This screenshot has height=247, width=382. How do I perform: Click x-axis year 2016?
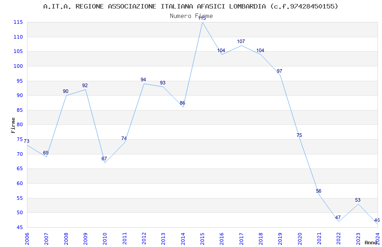[x=222, y=238]
